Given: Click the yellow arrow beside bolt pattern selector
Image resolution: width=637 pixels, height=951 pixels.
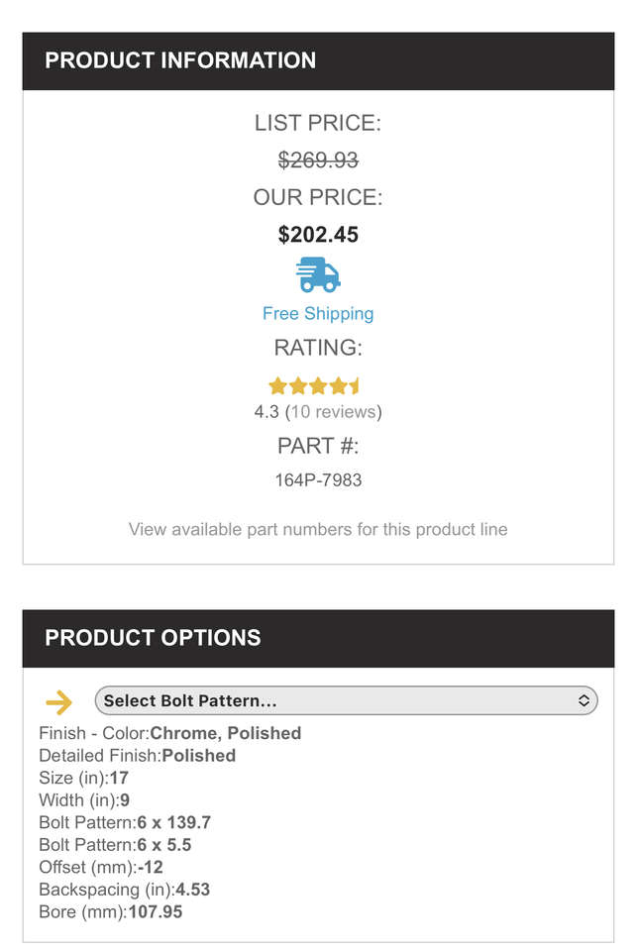Looking at the screenshot, I should [x=58, y=702].
